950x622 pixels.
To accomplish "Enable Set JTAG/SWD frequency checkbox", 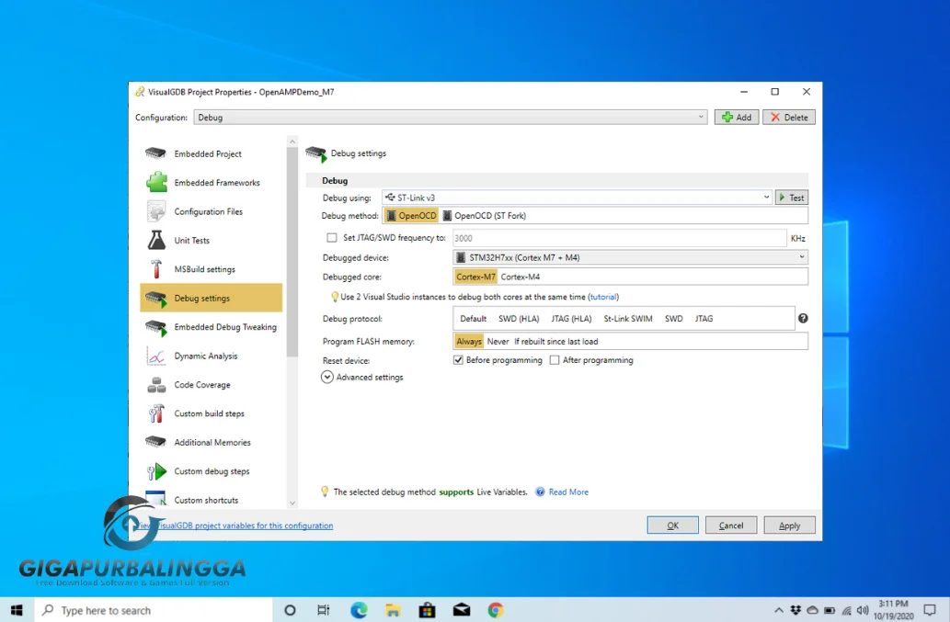I will [x=332, y=238].
